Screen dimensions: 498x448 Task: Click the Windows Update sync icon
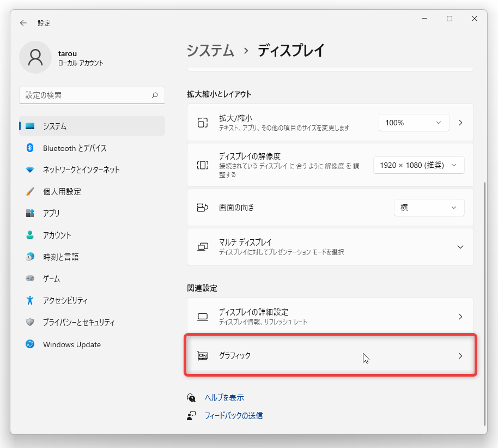(x=30, y=344)
